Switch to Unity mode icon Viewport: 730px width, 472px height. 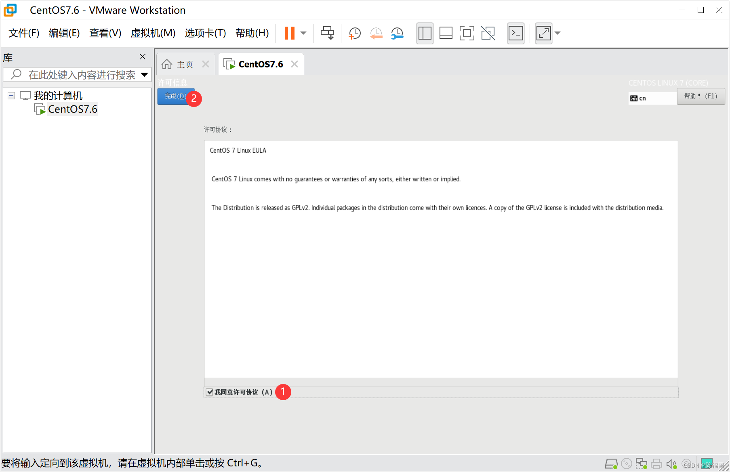(488, 33)
